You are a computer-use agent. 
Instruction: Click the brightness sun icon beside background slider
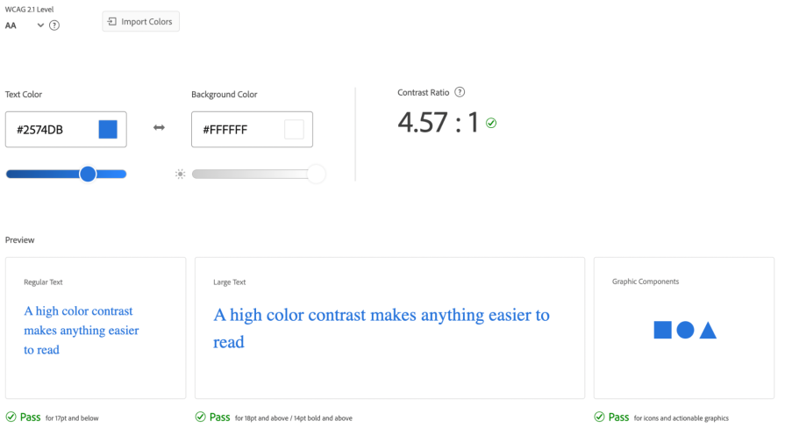(x=181, y=174)
